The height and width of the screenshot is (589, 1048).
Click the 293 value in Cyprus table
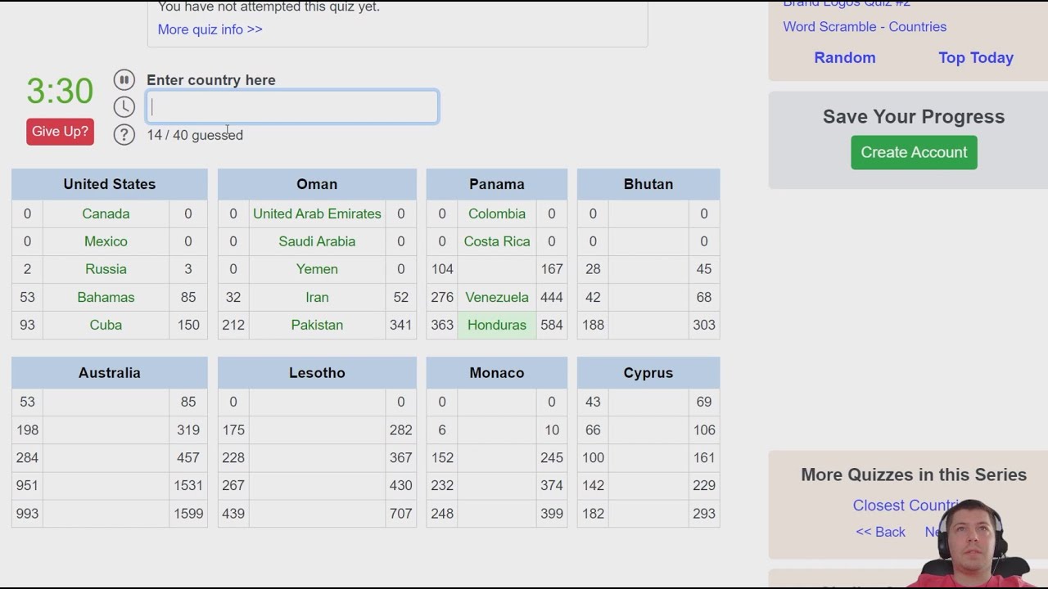click(704, 513)
